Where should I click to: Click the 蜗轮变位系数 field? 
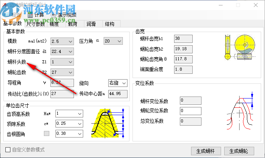(x=191, y=111)
